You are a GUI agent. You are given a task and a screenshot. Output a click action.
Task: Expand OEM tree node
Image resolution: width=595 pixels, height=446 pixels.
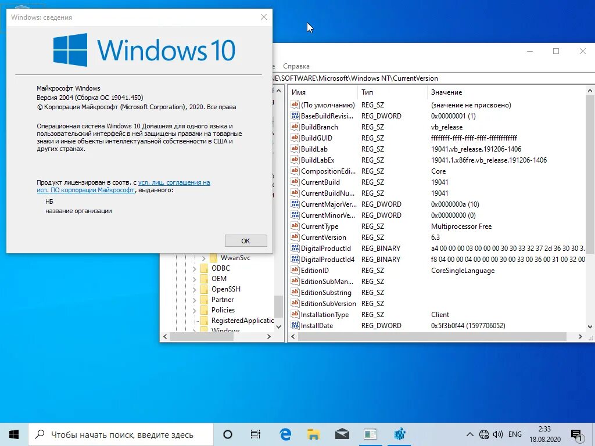[x=194, y=279]
